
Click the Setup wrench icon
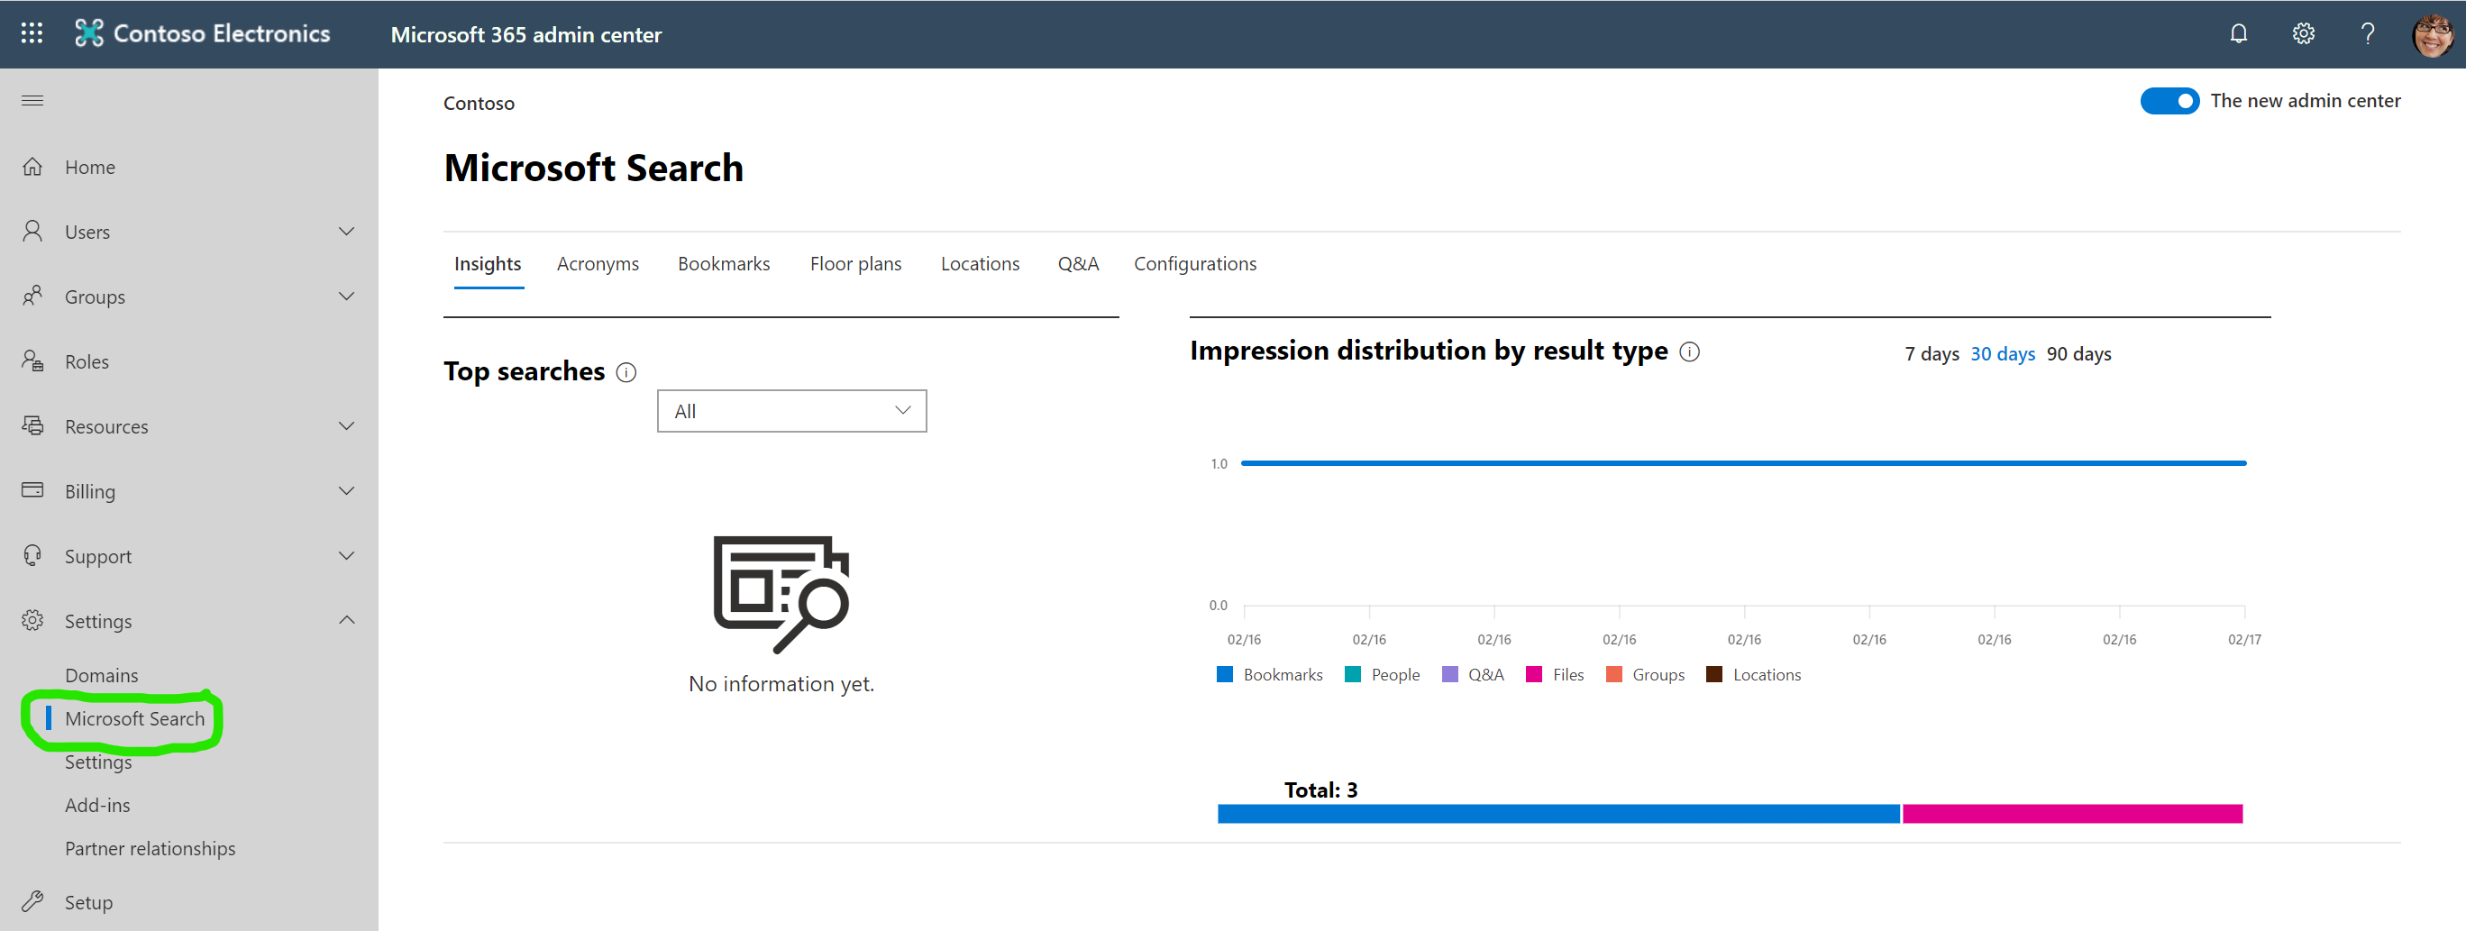click(32, 901)
